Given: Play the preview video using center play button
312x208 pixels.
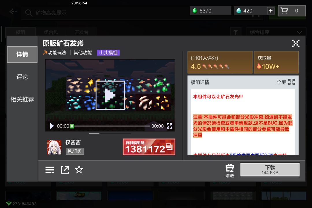Looking at the screenshot, I should pyautogui.click(x=110, y=95).
